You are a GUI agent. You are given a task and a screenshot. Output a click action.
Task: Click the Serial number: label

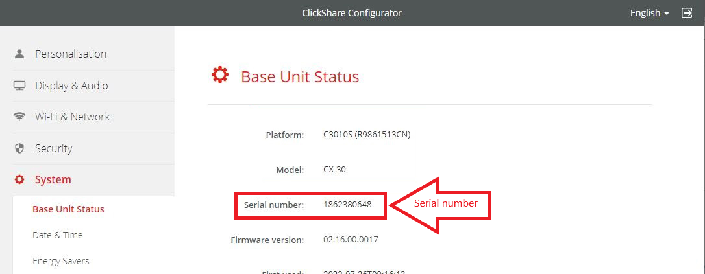tap(274, 205)
